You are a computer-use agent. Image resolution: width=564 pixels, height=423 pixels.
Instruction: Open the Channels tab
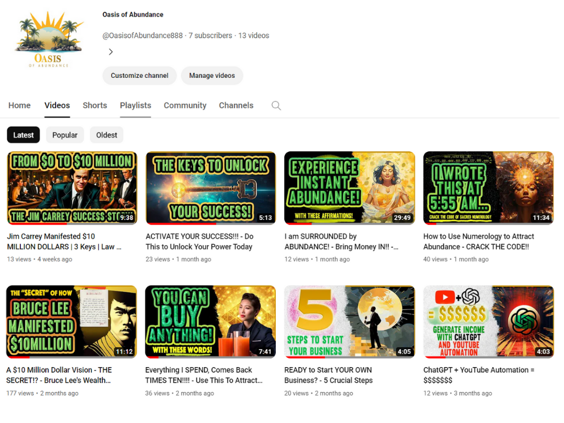coord(236,105)
